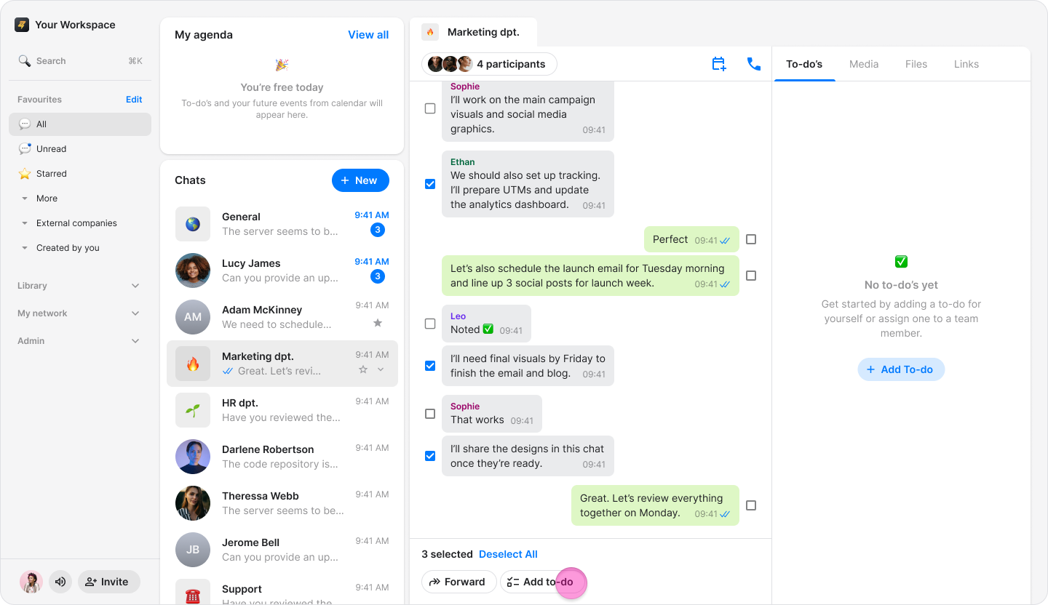Open the Darlene Robertson chat

[282, 457]
